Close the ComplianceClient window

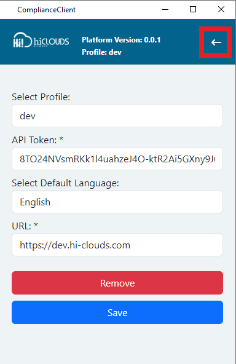click(221, 9)
